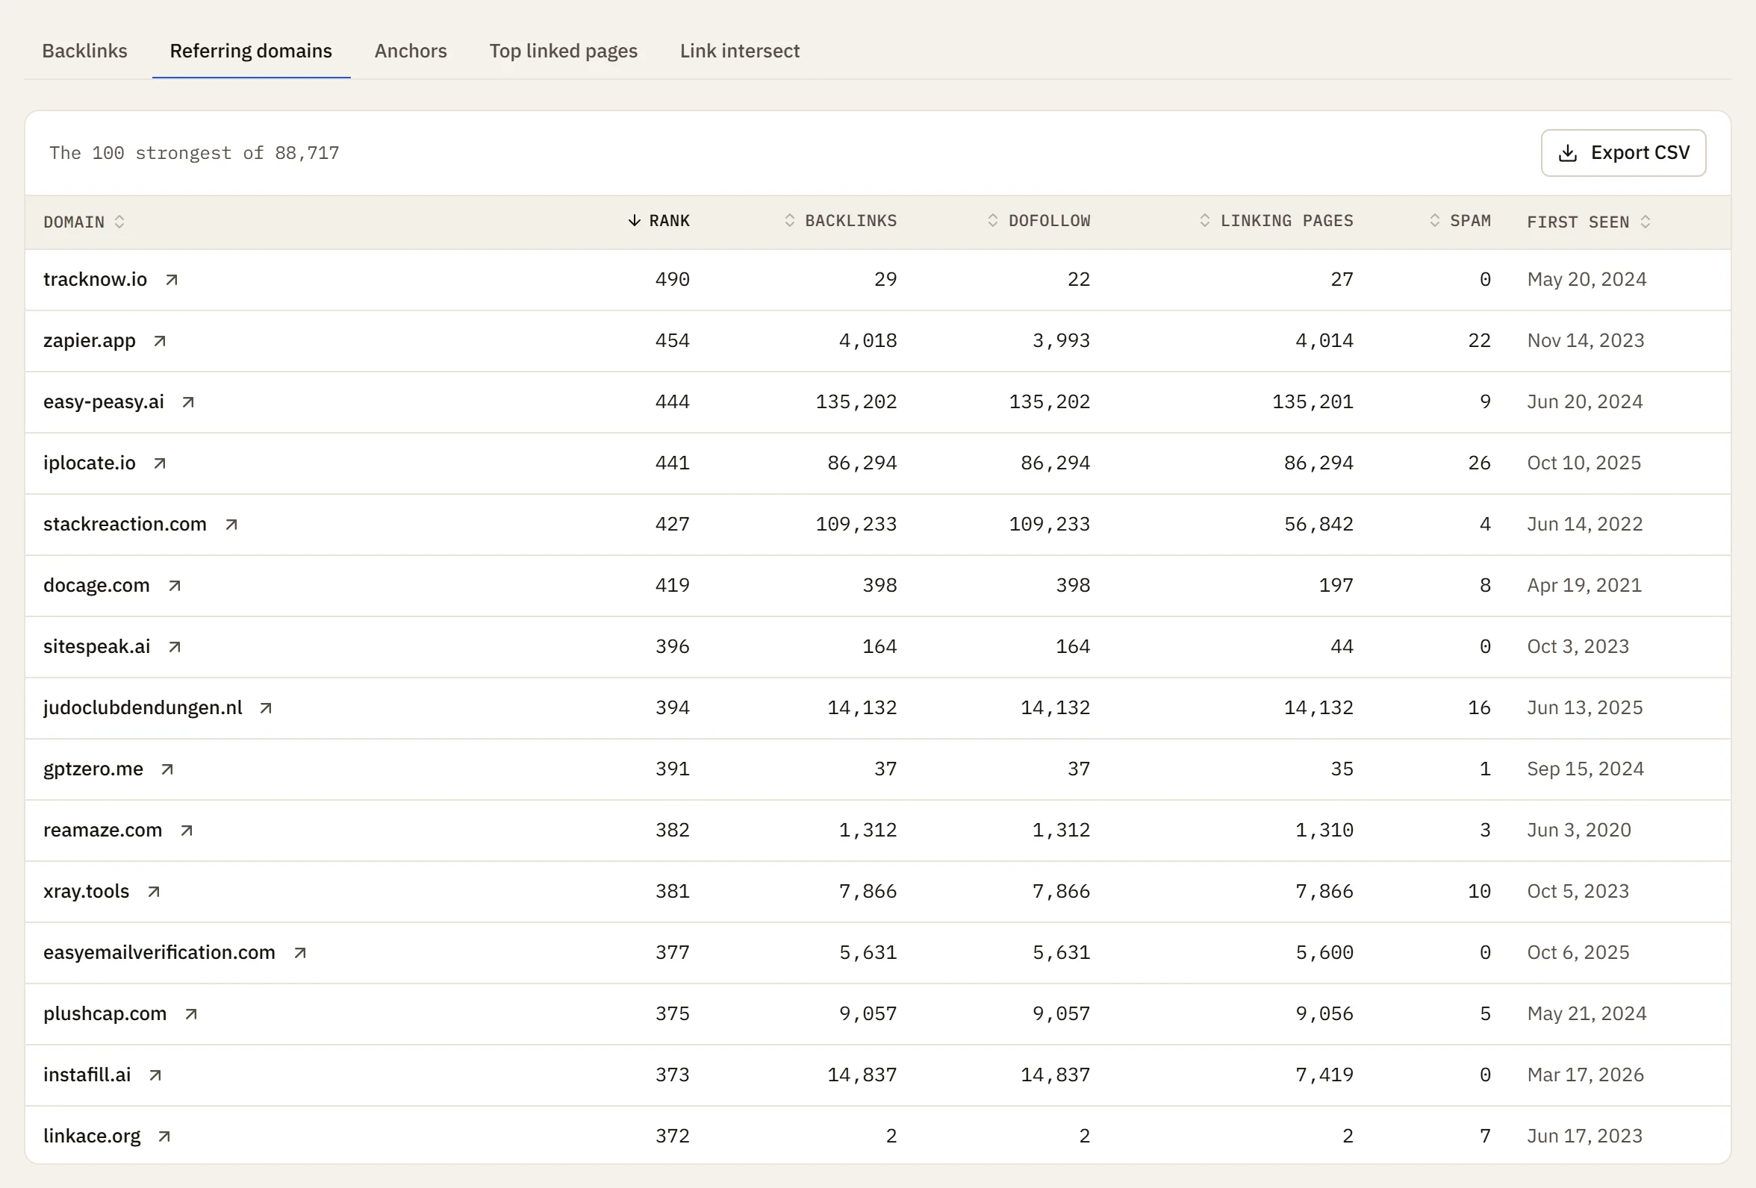
Task: Click linking pages value 56,842
Action: pos(1318,524)
